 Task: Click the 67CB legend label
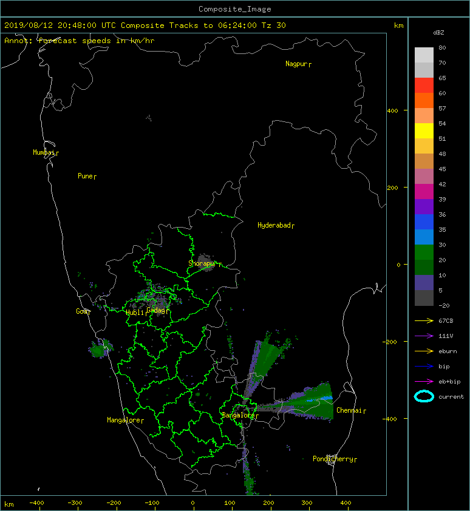pos(446,320)
